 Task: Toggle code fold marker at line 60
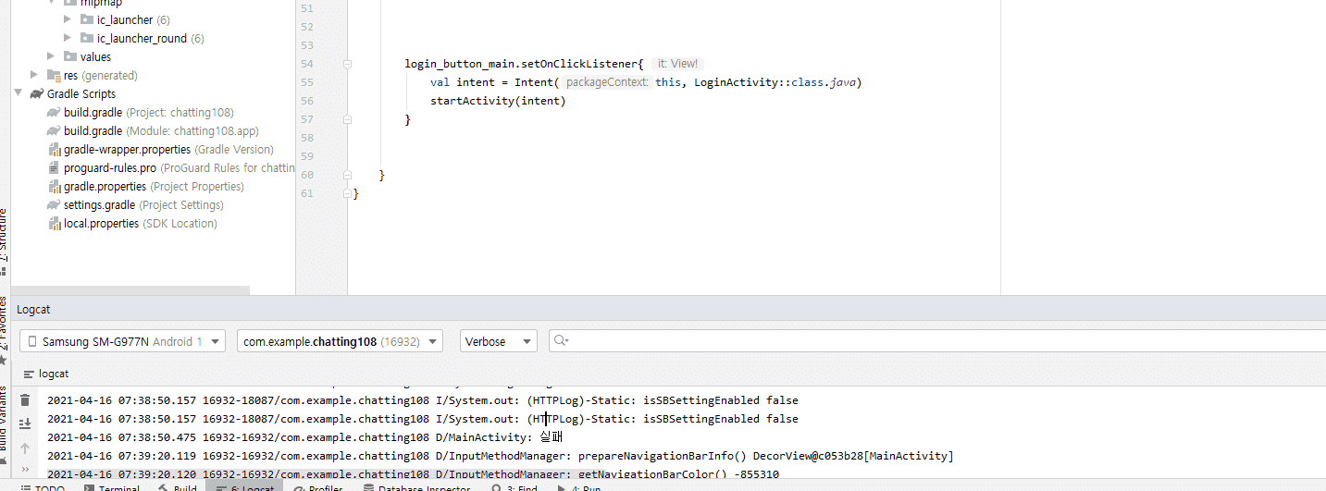pos(347,175)
